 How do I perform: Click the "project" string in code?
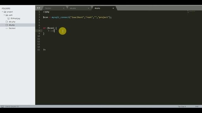(x=104, y=17)
